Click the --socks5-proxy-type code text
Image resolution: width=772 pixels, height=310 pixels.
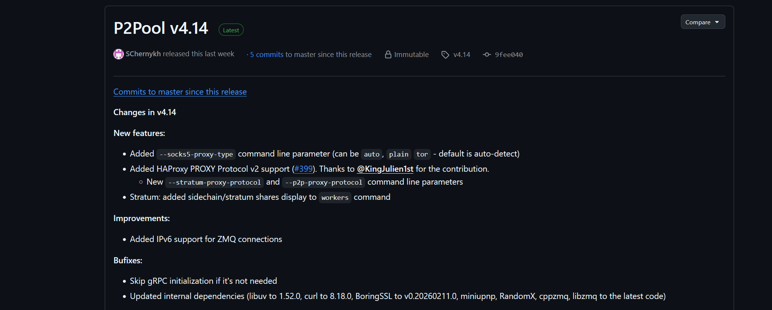(x=196, y=154)
